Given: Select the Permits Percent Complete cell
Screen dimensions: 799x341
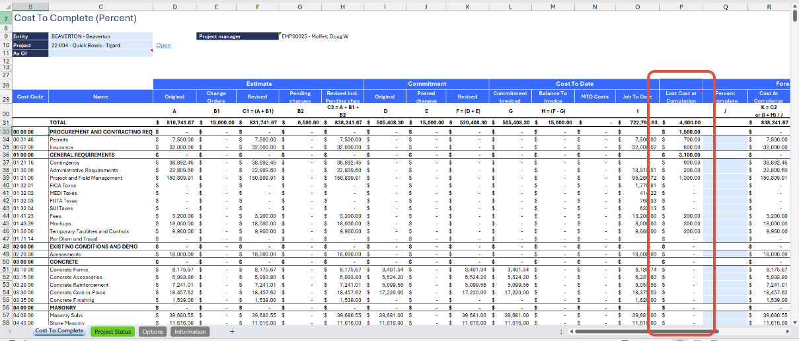Looking at the screenshot, I should 725,139.
